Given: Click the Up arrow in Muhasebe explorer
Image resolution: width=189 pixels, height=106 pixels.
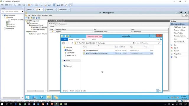Looking at the screenshot, I should pos(73,43).
